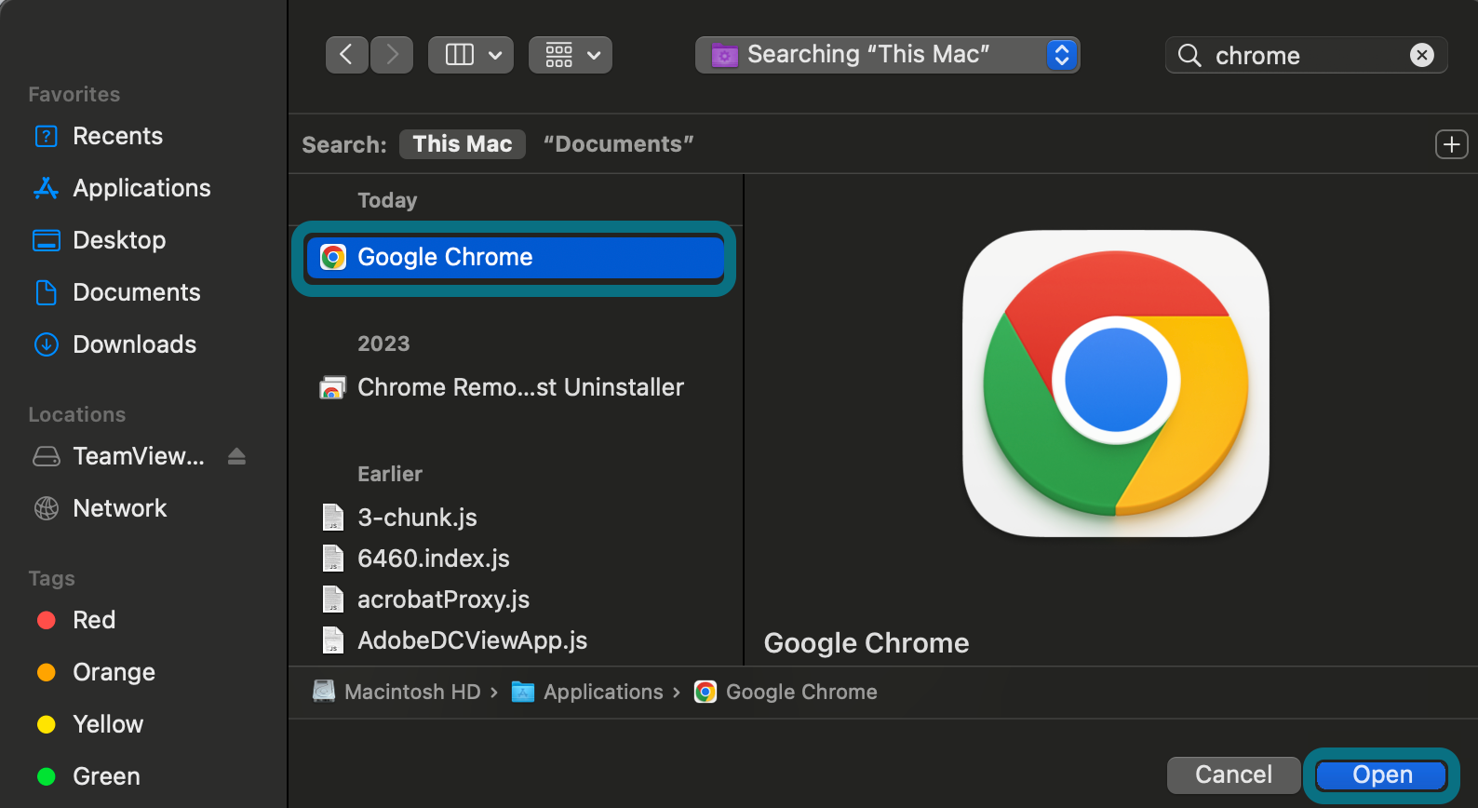Go forward with the right chevron button
1478x808 pixels.
click(392, 55)
